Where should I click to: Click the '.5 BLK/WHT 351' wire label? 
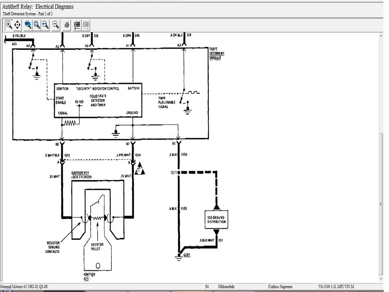[211, 240]
